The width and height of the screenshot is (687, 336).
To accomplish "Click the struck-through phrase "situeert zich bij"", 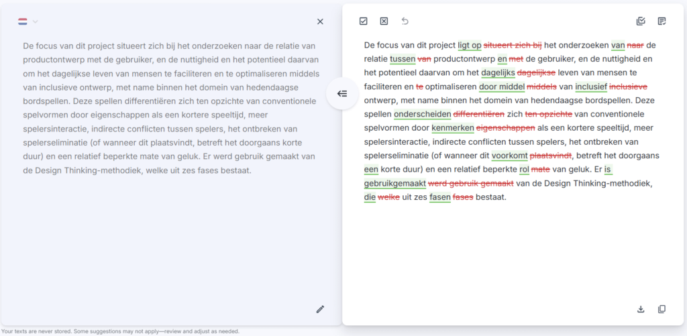I will click(513, 46).
